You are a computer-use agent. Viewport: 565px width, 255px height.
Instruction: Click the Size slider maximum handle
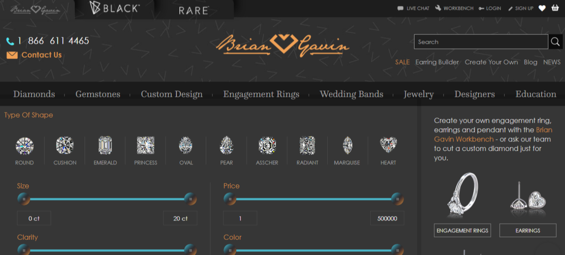[191, 199]
